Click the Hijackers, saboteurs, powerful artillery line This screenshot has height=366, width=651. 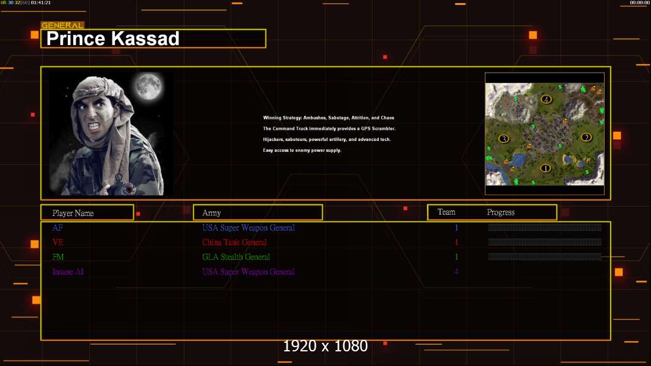327,139
